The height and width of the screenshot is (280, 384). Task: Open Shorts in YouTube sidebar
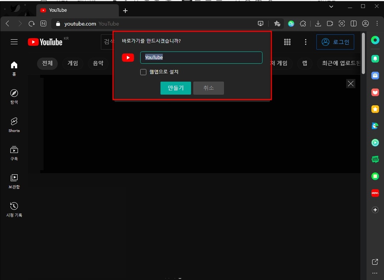(x=14, y=125)
